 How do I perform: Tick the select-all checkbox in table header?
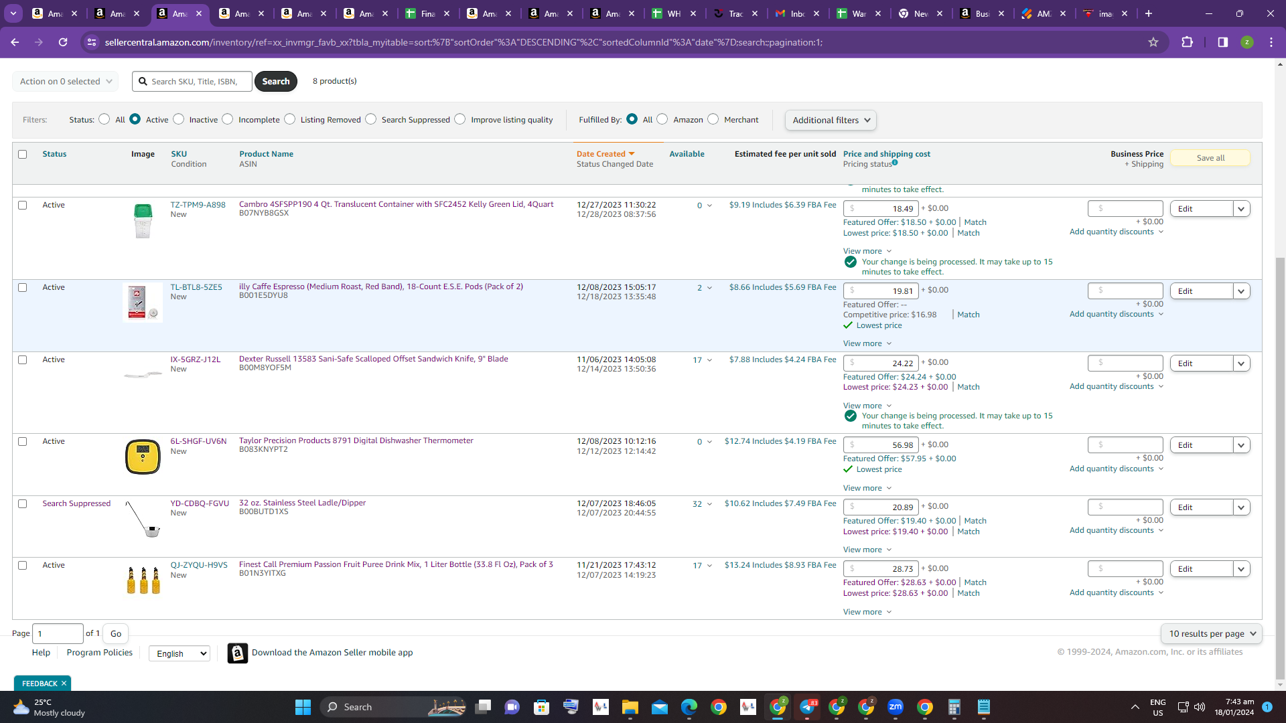(23, 154)
